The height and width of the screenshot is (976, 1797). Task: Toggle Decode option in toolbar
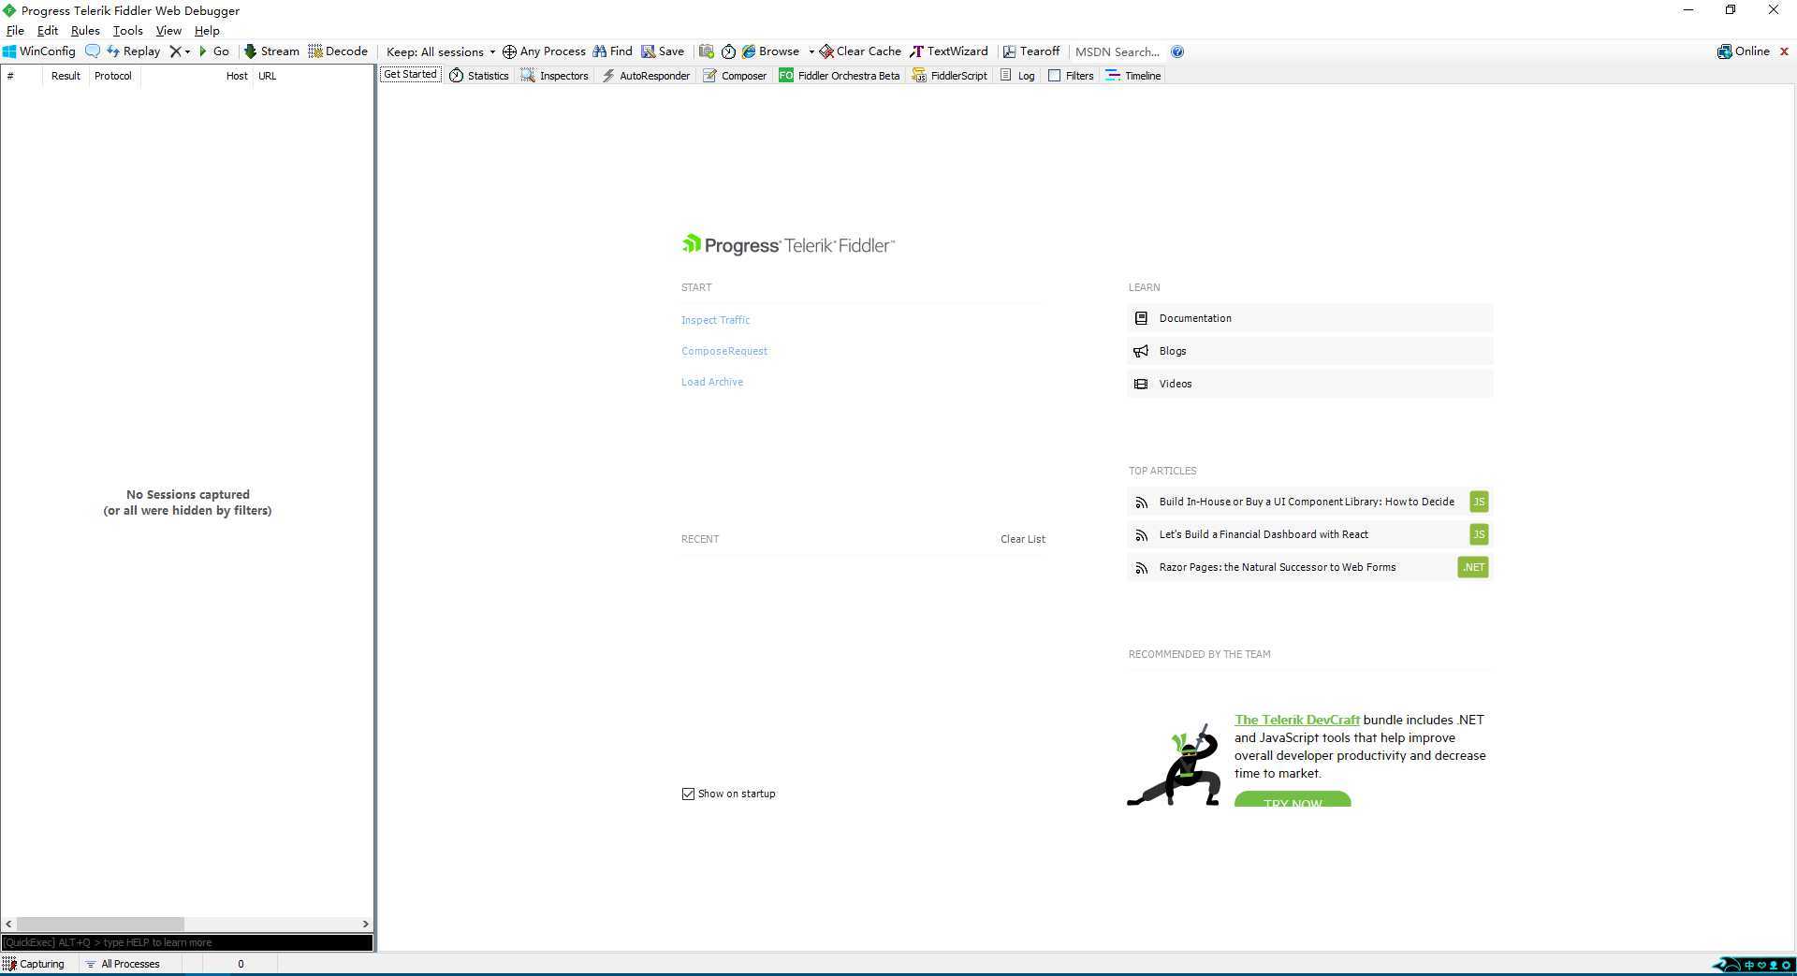coord(338,51)
